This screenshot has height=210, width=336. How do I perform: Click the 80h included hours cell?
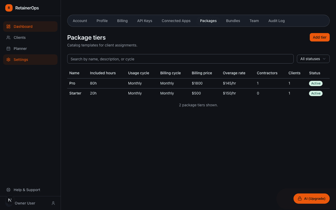tap(93, 83)
